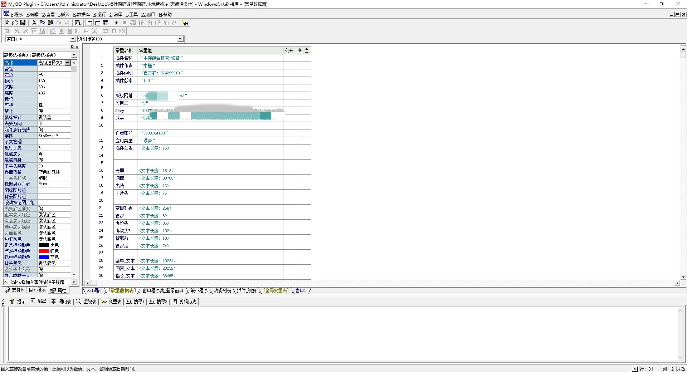Show the 输出 output tab
Viewport: 687px width, 372px height.
click(39, 301)
